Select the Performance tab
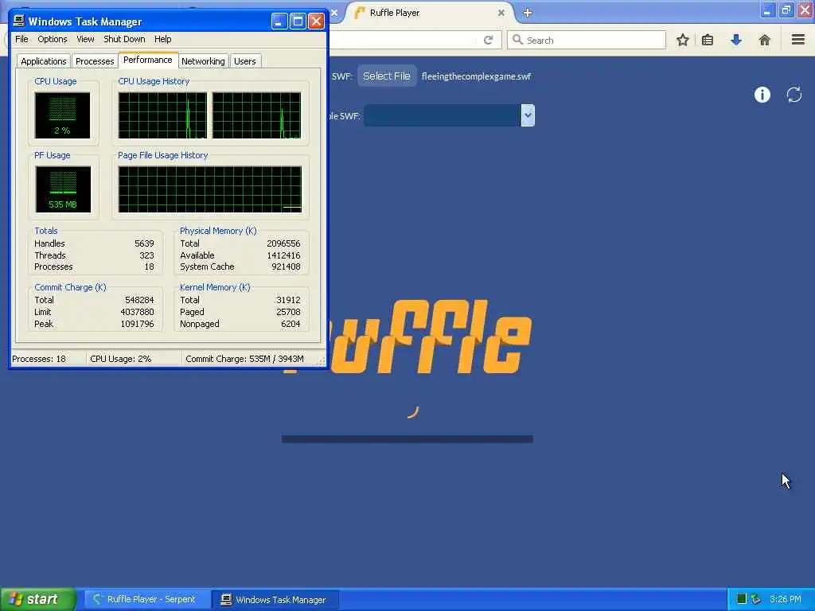 pyautogui.click(x=147, y=60)
